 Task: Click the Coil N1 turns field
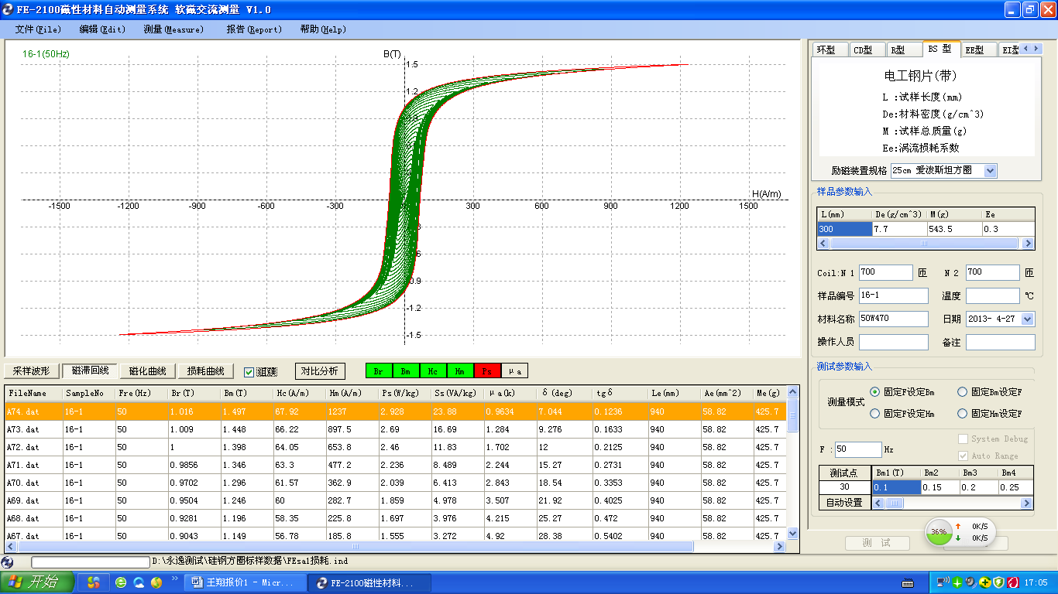(886, 272)
